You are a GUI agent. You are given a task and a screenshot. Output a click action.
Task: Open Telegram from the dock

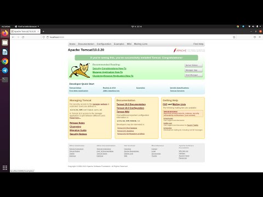(x=5, y=71)
